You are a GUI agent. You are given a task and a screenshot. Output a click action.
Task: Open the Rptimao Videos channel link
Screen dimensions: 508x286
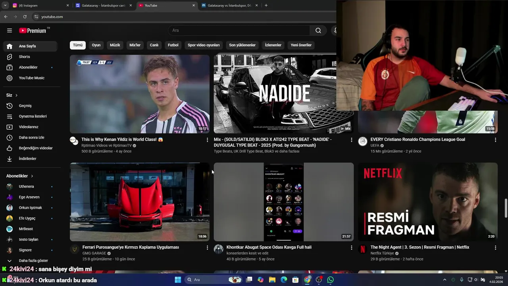pos(106,146)
